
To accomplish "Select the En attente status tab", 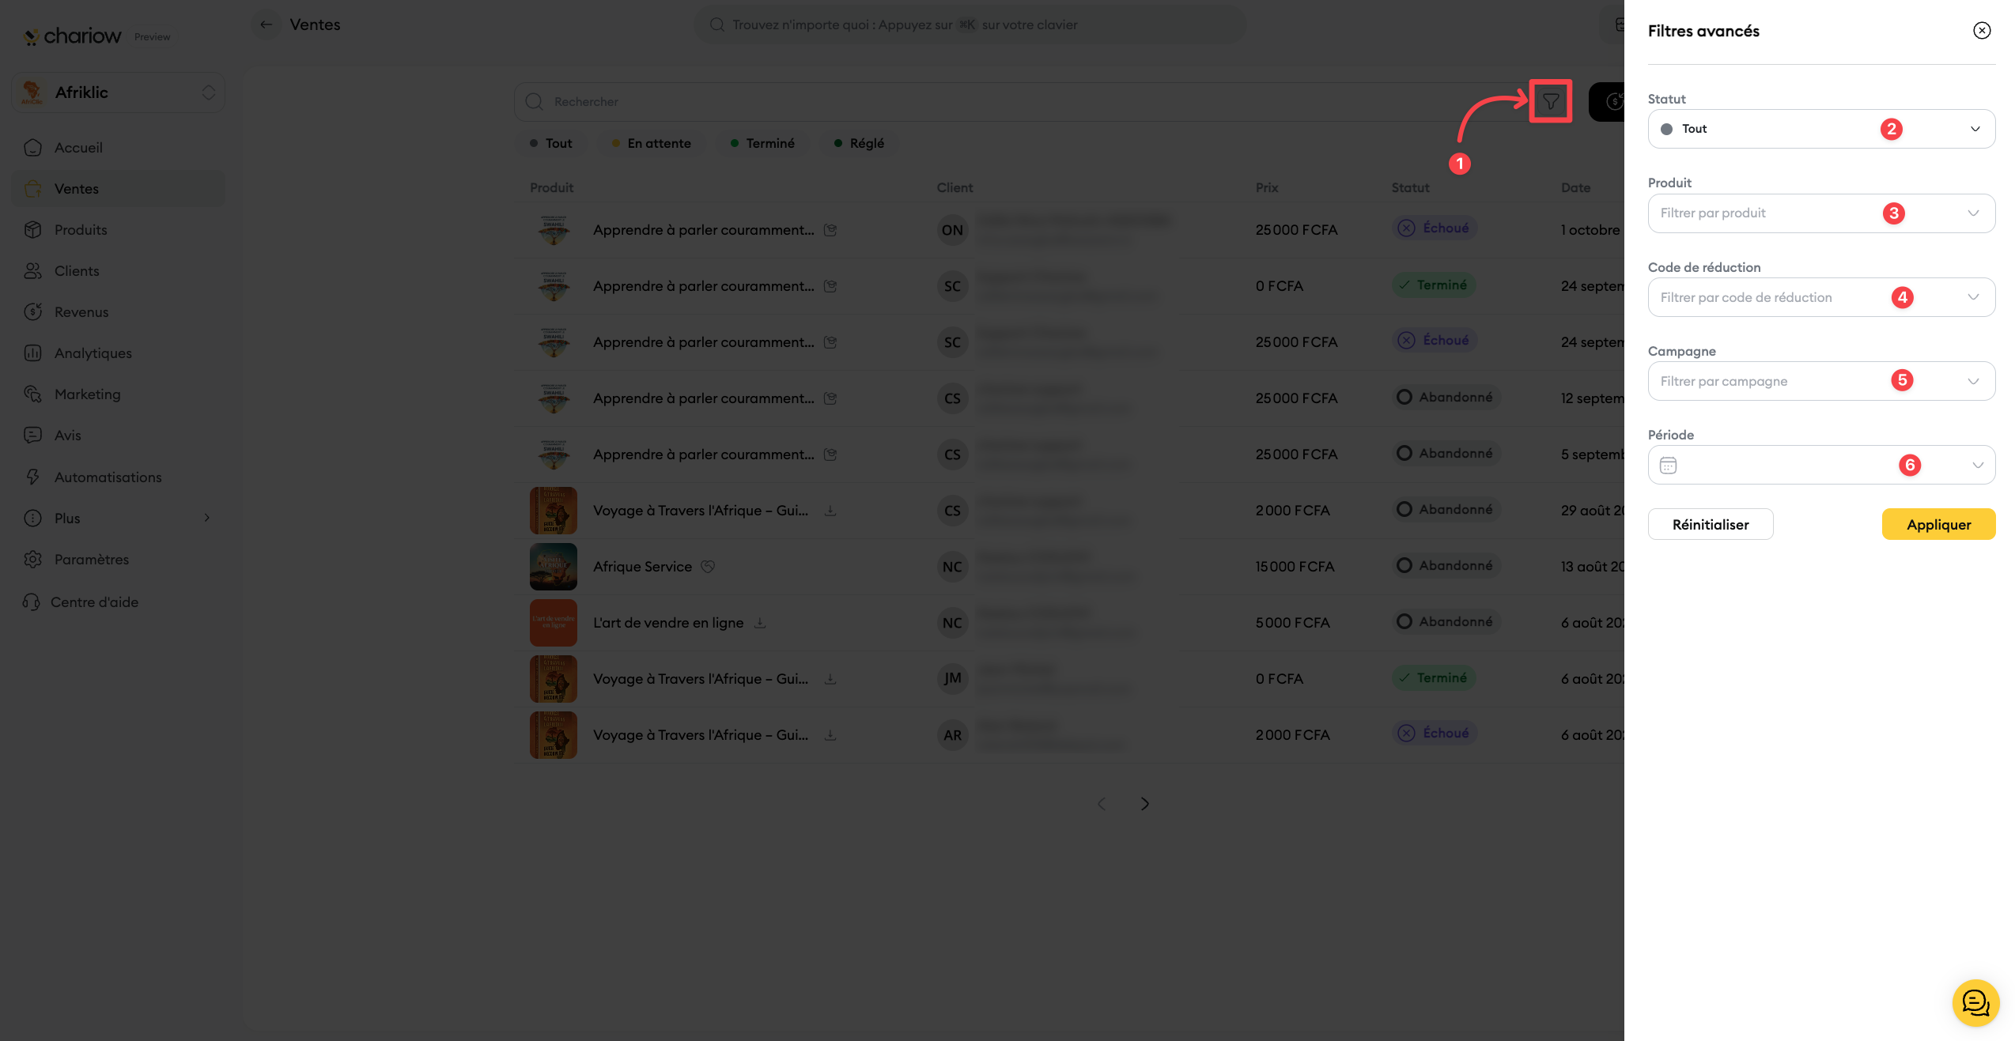I will pos(652,143).
